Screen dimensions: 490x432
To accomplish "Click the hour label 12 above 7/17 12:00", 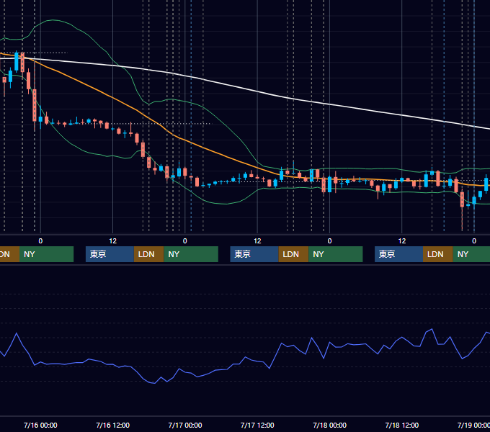I will pos(257,241).
